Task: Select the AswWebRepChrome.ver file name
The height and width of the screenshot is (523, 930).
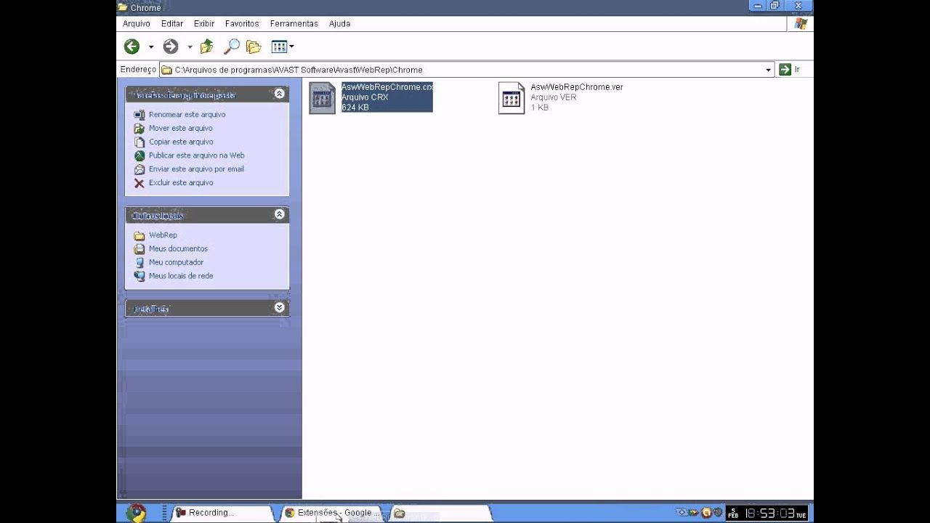Action: [x=577, y=87]
